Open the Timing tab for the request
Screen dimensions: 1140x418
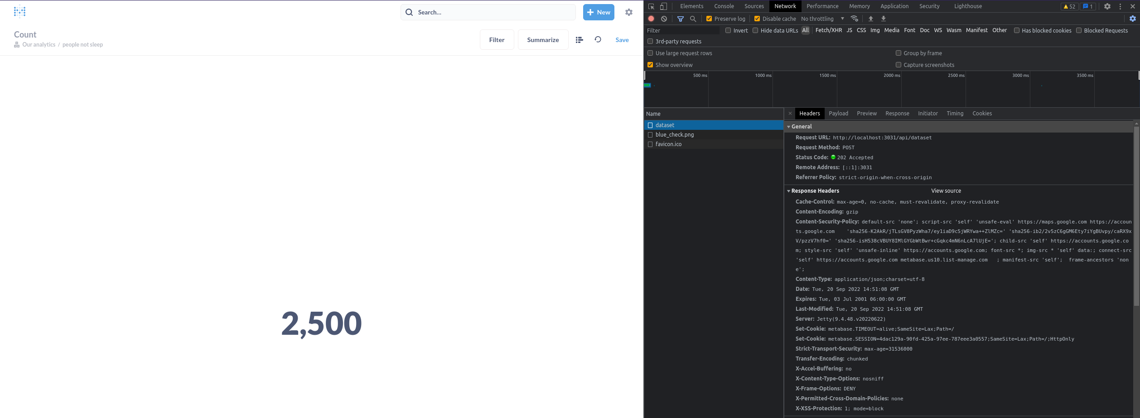pyautogui.click(x=955, y=113)
